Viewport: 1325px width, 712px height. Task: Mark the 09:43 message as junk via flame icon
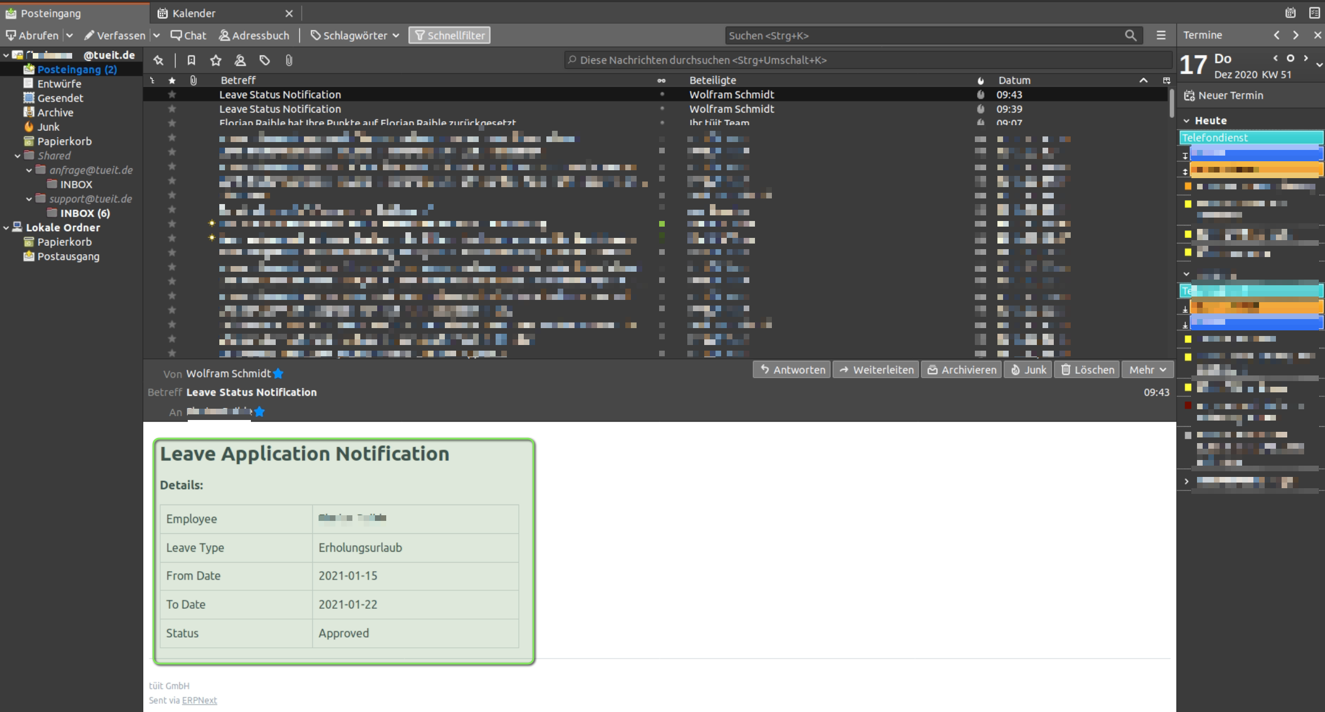(980, 95)
